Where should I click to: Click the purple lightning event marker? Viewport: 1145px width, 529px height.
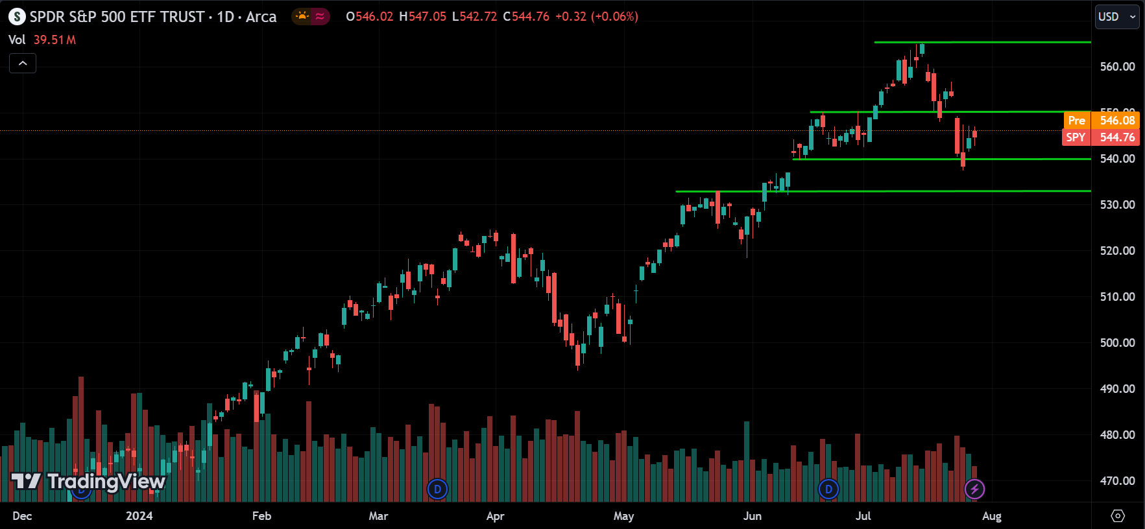[975, 489]
